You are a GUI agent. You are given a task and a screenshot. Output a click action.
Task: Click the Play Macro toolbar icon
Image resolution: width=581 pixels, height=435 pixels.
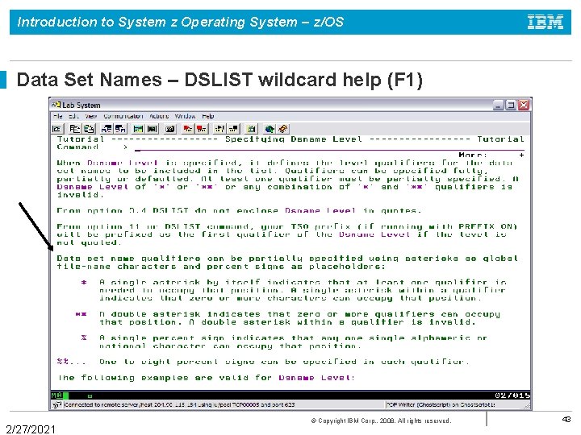tap(219, 129)
